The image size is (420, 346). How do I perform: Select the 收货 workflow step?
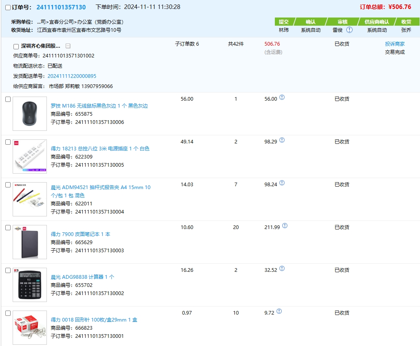click(x=406, y=22)
